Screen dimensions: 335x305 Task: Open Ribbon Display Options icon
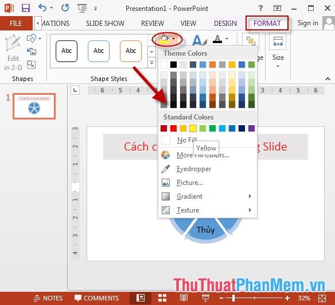[x=277, y=8]
